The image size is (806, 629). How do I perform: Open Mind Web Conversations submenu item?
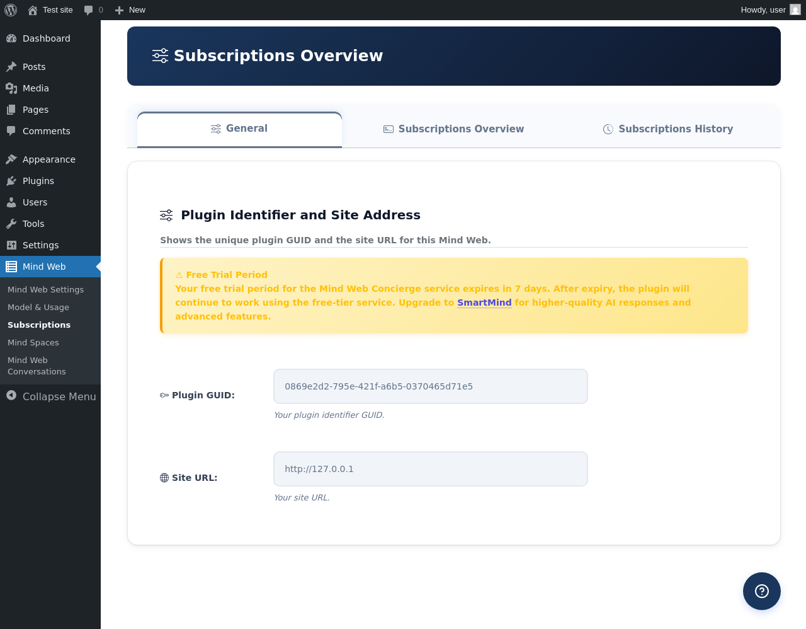pyautogui.click(x=37, y=366)
